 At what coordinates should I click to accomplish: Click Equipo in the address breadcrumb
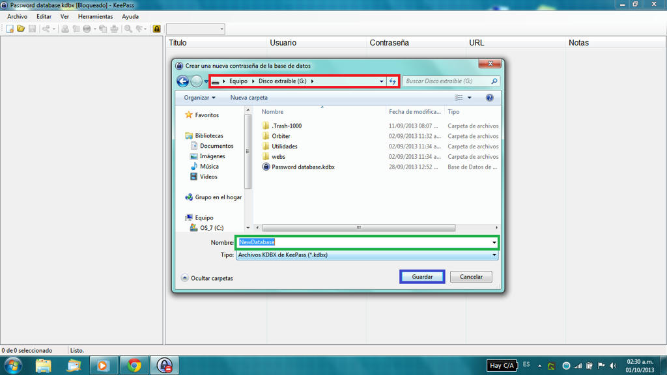238,81
